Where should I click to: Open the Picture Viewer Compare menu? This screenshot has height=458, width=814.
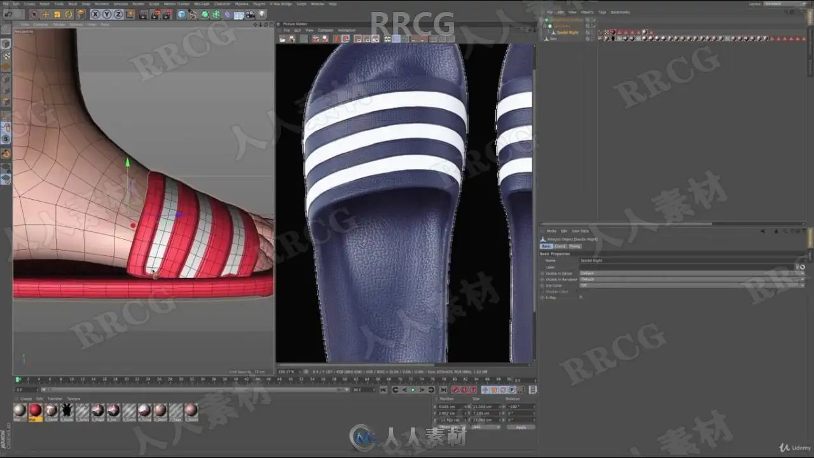coord(325,30)
